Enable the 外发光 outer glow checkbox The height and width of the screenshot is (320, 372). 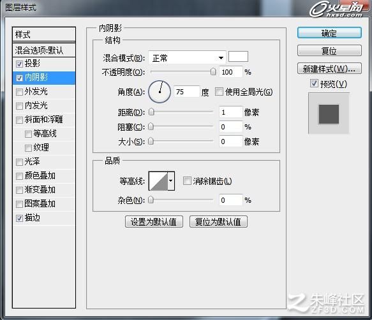(19, 92)
